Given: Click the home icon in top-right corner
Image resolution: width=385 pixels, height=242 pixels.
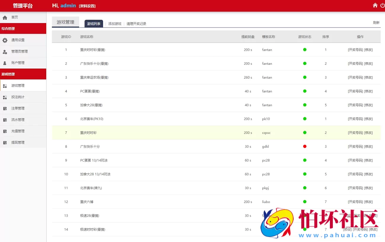Looking at the screenshot, I should click(x=375, y=5).
